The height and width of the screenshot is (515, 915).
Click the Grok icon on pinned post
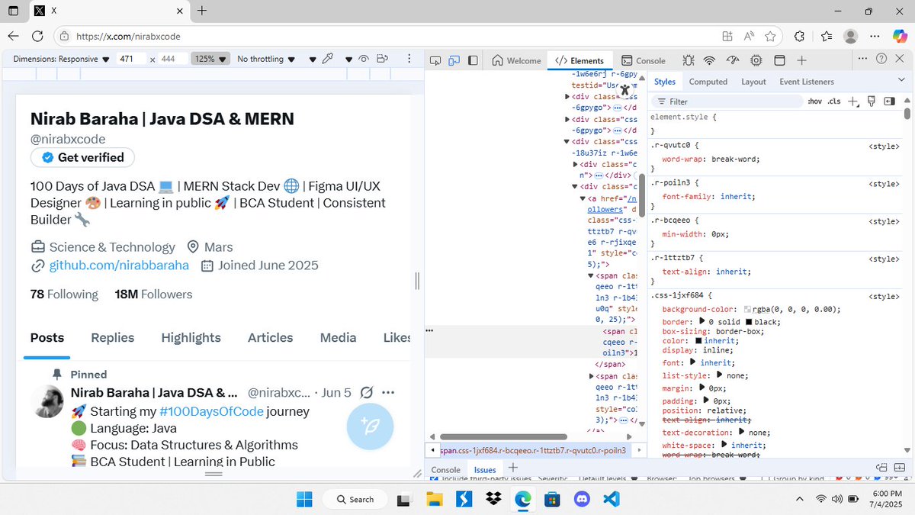point(366,393)
